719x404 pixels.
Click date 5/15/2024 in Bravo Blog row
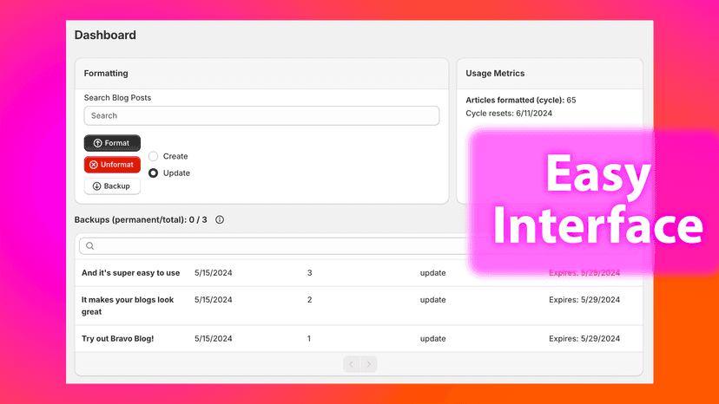(214, 338)
